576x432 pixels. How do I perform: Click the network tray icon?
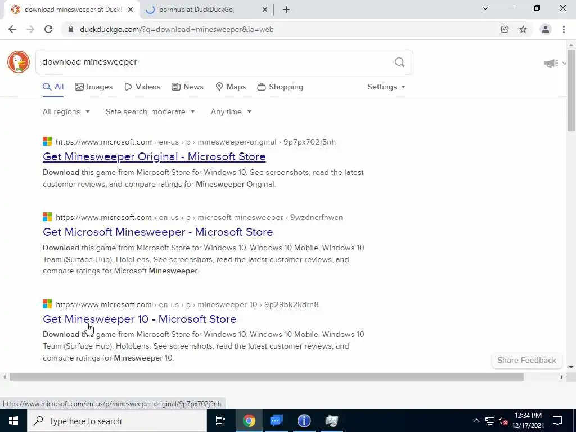point(490,421)
